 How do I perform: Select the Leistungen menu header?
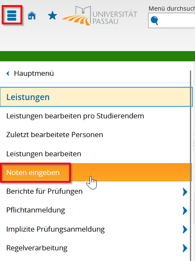pyautogui.click(x=96, y=97)
